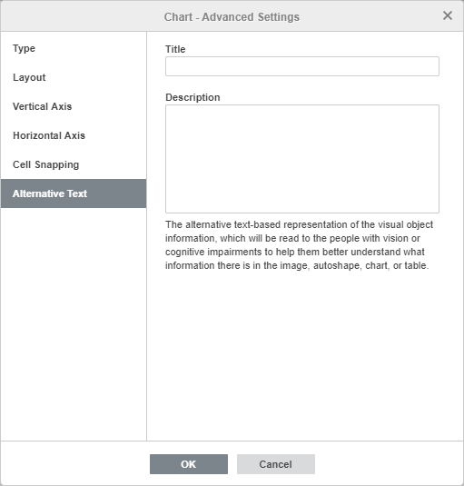Click the Chart - Advanced Settings header text
Viewport: 464px width, 486px height.
[232, 16]
